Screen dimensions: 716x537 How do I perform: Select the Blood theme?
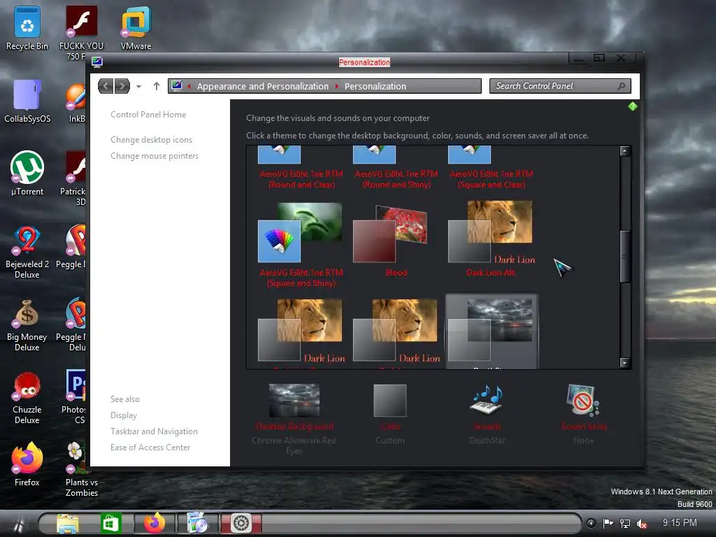click(396, 241)
